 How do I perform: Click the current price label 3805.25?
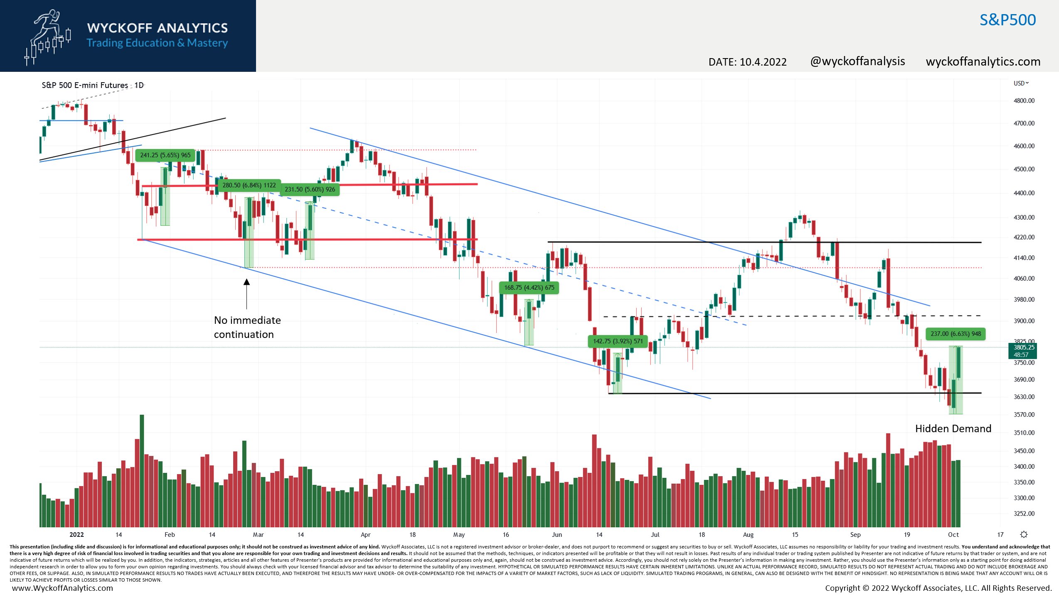coord(1024,347)
